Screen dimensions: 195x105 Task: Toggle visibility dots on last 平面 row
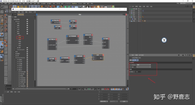[x=140, y=21]
